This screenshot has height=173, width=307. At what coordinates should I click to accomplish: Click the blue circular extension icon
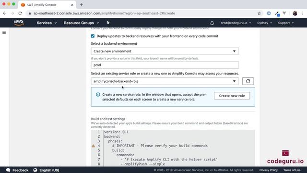[269, 13]
